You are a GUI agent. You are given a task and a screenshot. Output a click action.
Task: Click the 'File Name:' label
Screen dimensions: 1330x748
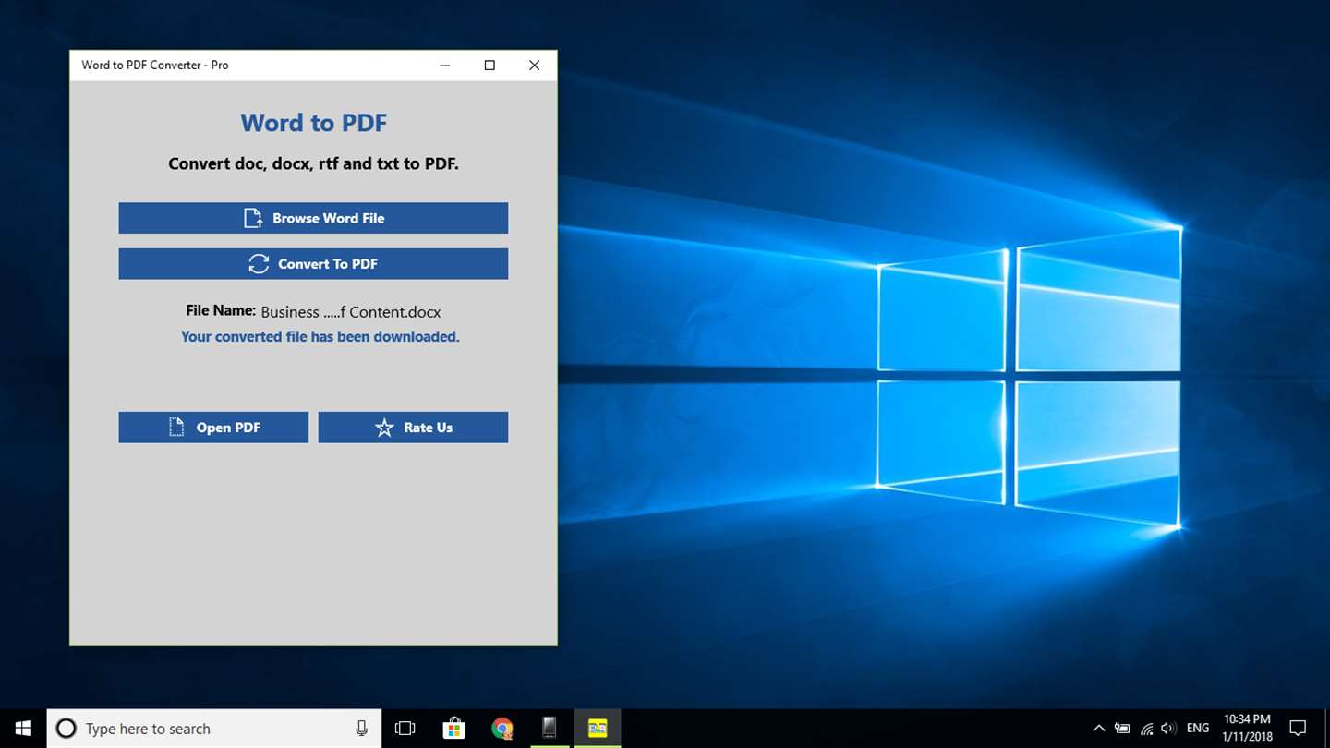(x=221, y=311)
